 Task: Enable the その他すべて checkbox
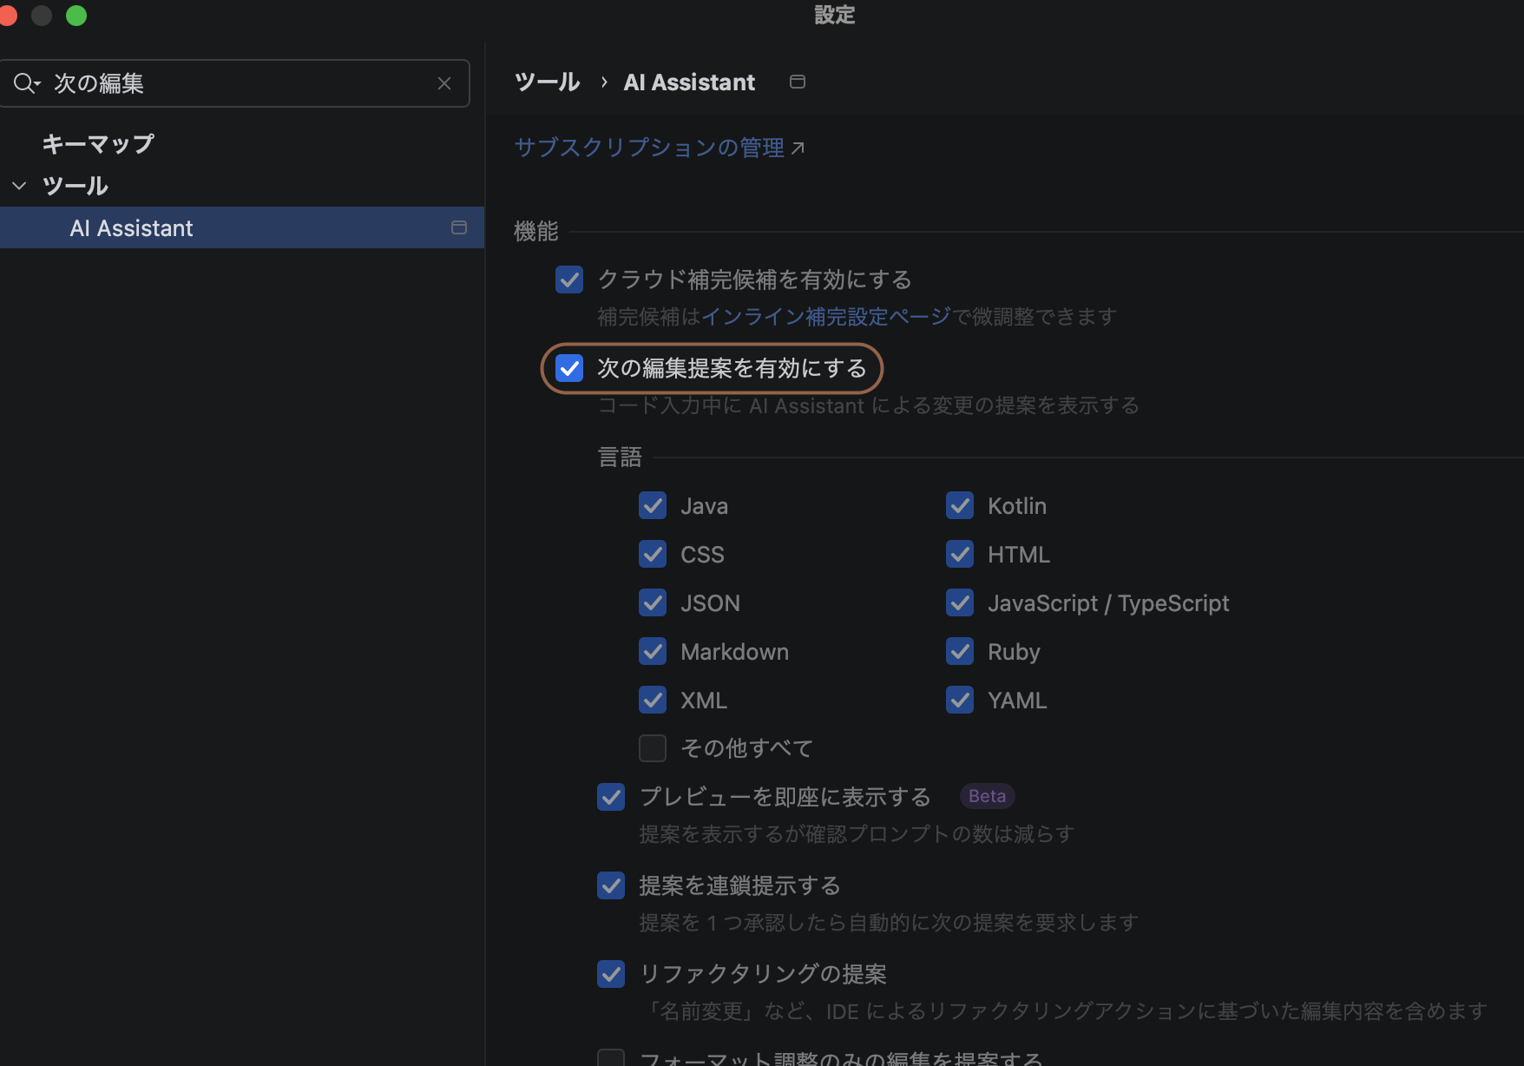[653, 748]
